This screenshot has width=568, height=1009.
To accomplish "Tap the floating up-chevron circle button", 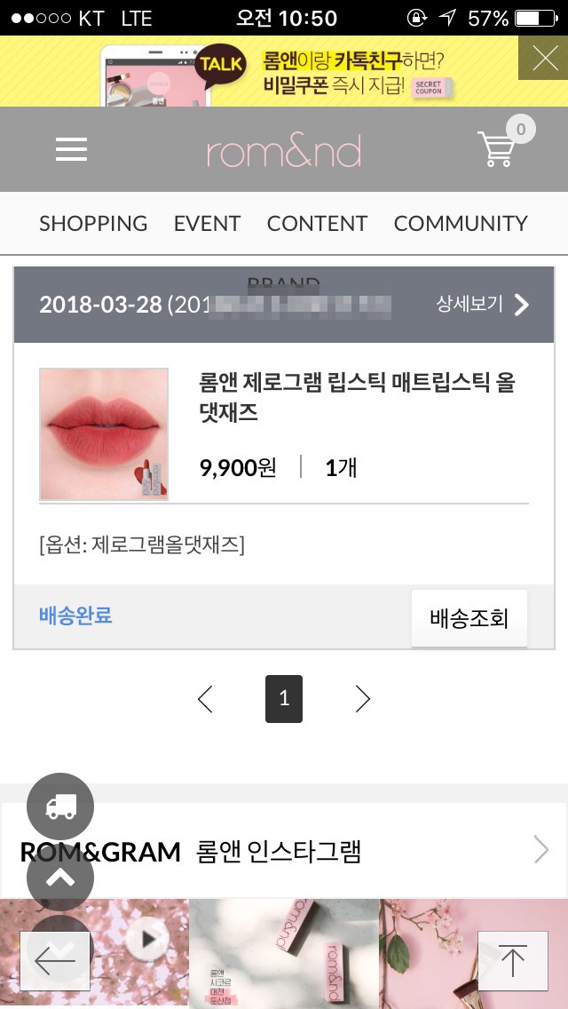I will click(x=60, y=878).
